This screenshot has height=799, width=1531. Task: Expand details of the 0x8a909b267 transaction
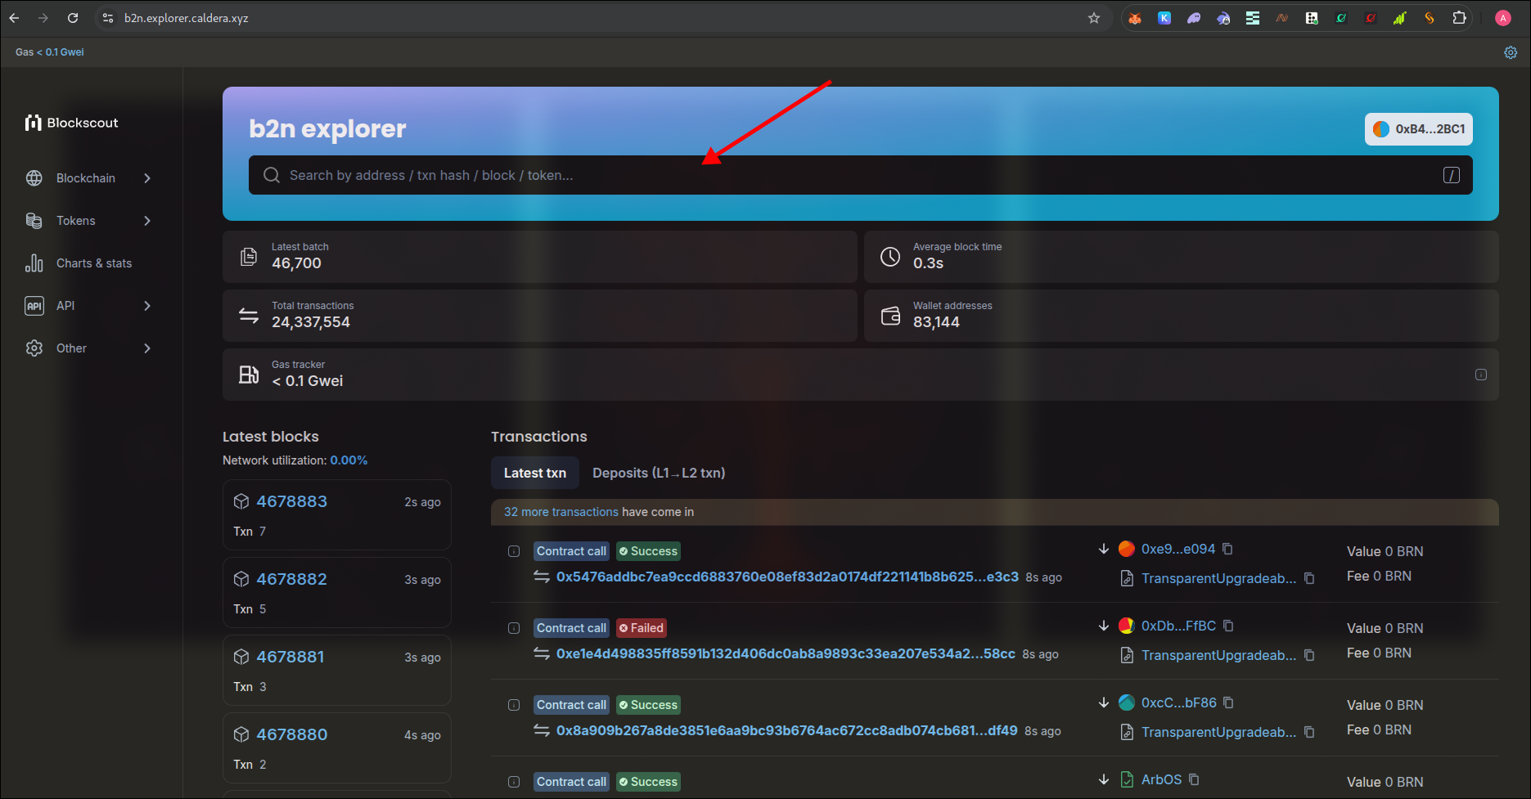(514, 705)
